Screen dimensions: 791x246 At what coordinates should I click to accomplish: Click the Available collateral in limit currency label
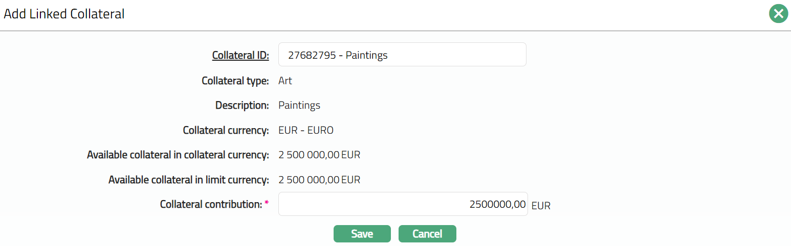tap(188, 180)
